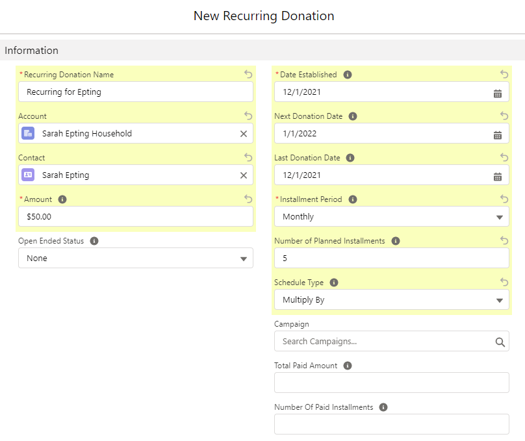Click the search icon in Campaign field
Screen dimensions: 525x441
pos(500,342)
